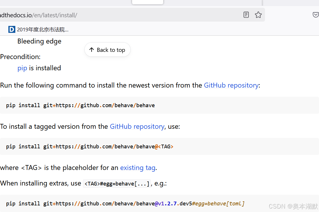Follow the second GitHub repository link
This screenshot has width=319, height=212.
click(x=137, y=126)
